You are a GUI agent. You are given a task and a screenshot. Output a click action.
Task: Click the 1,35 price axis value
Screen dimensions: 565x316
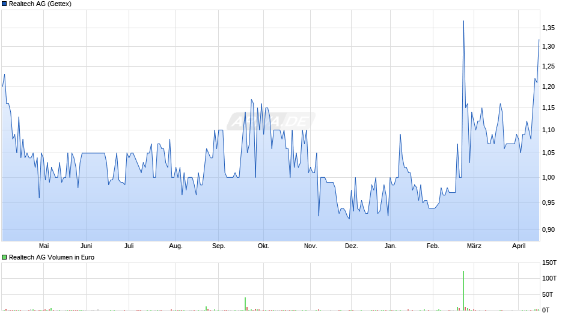click(x=548, y=28)
